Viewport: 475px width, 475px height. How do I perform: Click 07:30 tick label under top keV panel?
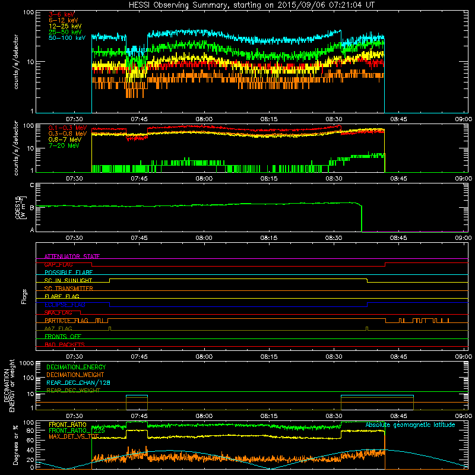coord(74,119)
